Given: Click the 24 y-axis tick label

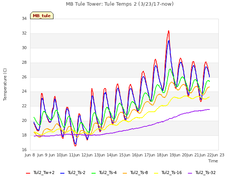Looking at the screenshot, I should click(24, 91).
